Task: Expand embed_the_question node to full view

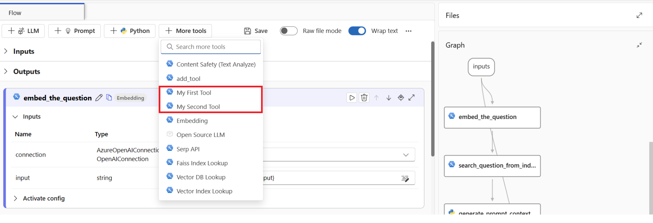Action: click(412, 98)
